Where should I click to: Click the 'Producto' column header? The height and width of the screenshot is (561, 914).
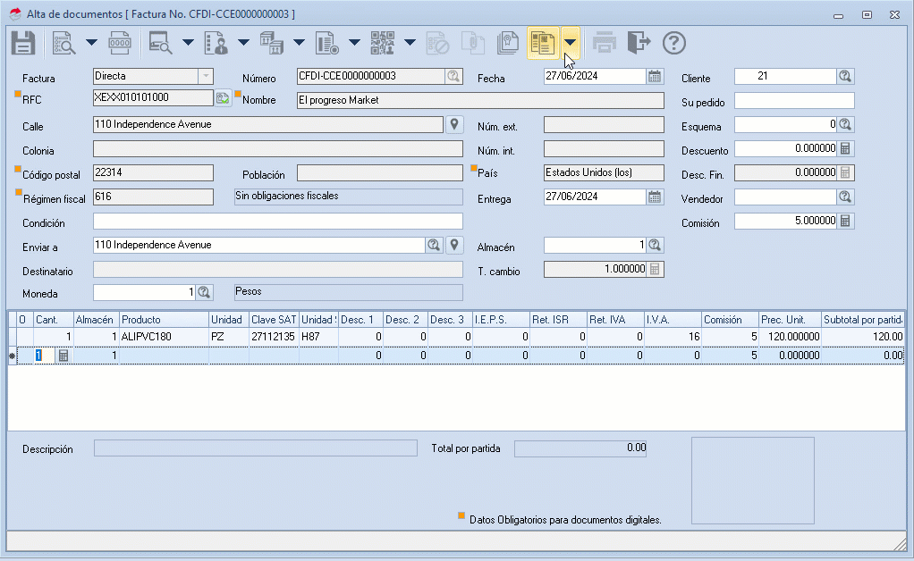163,319
